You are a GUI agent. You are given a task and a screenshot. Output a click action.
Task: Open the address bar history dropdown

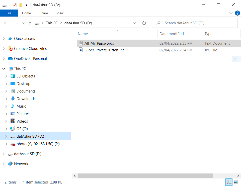pos(134,23)
